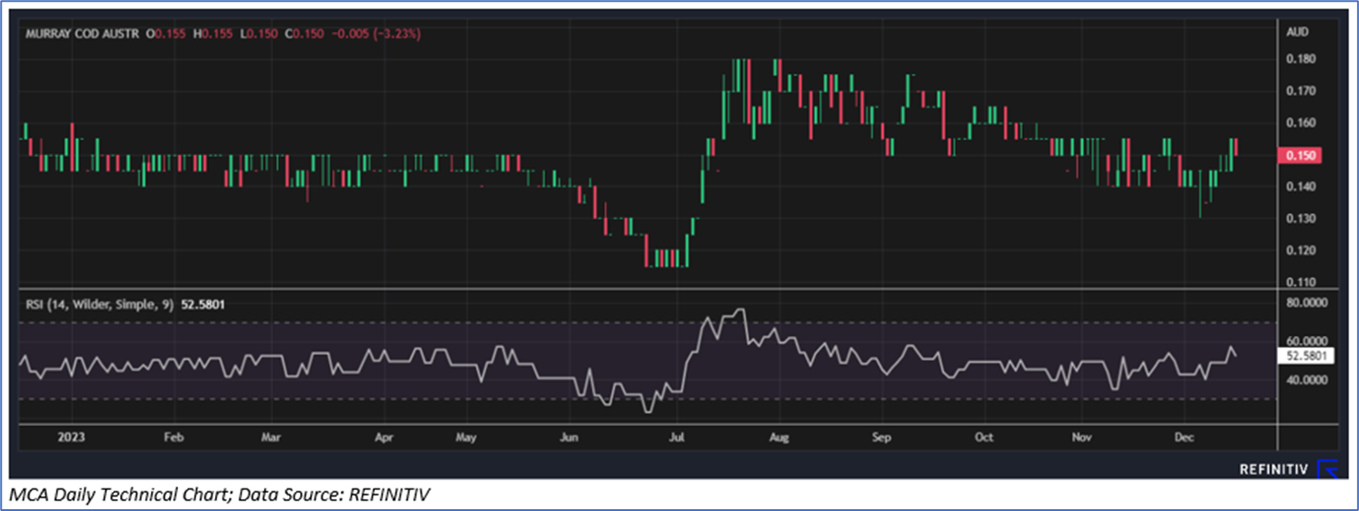This screenshot has width=1359, height=511.
Task: Click the 0.110 level on price axis
Action: coord(1301,282)
